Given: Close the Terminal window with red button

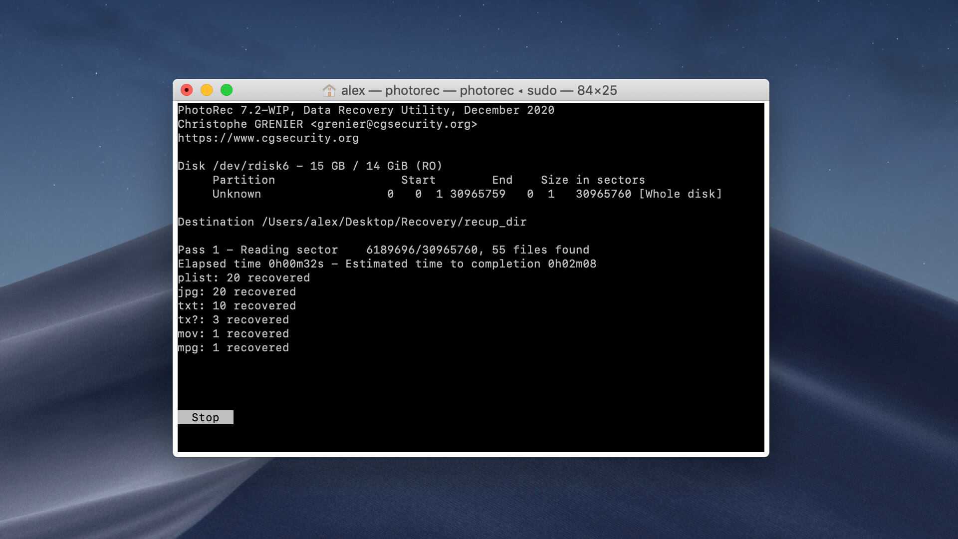Looking at the screenshot, I should [x=187, y=90].
